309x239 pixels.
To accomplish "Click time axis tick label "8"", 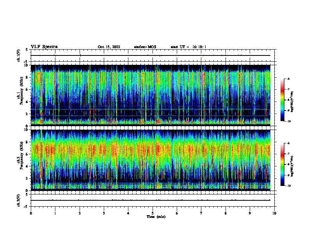I will pos(226,213).
